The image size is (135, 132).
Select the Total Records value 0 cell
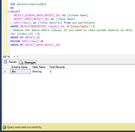point(58,72)
